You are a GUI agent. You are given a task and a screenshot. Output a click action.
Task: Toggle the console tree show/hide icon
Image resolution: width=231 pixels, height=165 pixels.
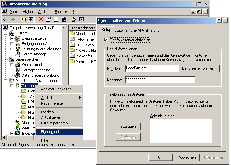[31, 19]
